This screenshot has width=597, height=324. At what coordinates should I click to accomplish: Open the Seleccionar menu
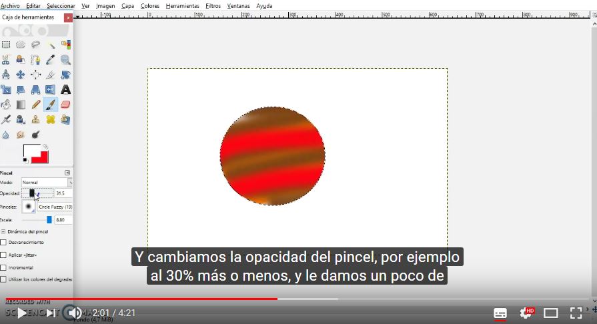click(x=61, y=6)
